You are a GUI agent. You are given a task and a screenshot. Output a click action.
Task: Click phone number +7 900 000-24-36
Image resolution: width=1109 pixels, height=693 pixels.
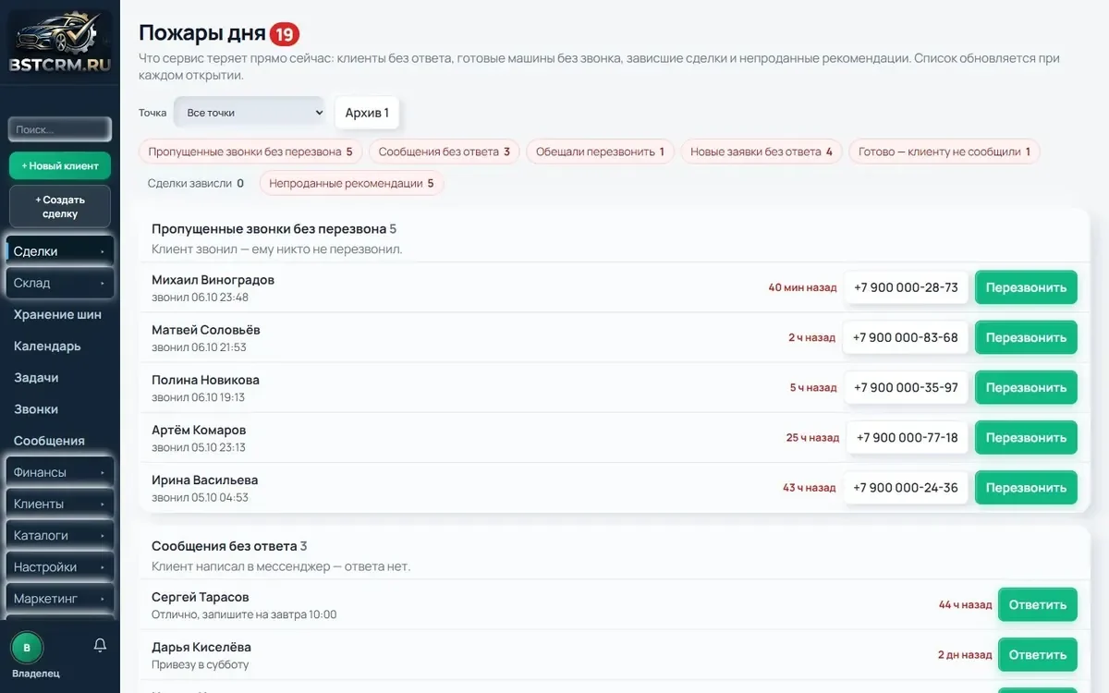point(906,487)
